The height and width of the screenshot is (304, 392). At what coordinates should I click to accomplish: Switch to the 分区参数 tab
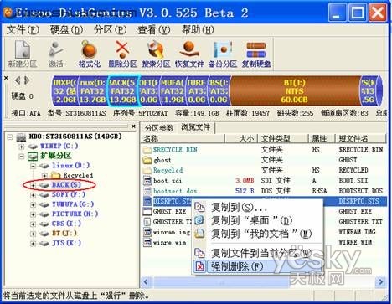(x=159, y=128)
